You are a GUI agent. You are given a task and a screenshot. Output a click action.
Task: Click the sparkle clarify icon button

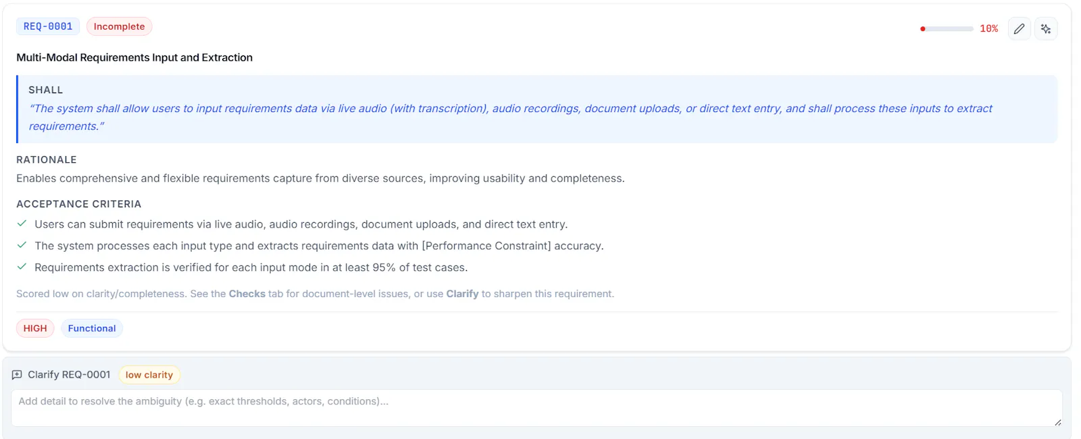(1046, 29)
